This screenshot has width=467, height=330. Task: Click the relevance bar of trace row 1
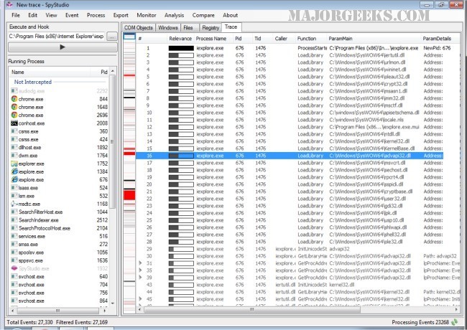[181, 48]
